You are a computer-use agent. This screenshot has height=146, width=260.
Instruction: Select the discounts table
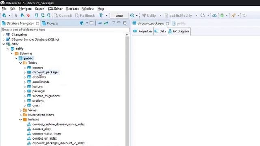pos(39,77)
